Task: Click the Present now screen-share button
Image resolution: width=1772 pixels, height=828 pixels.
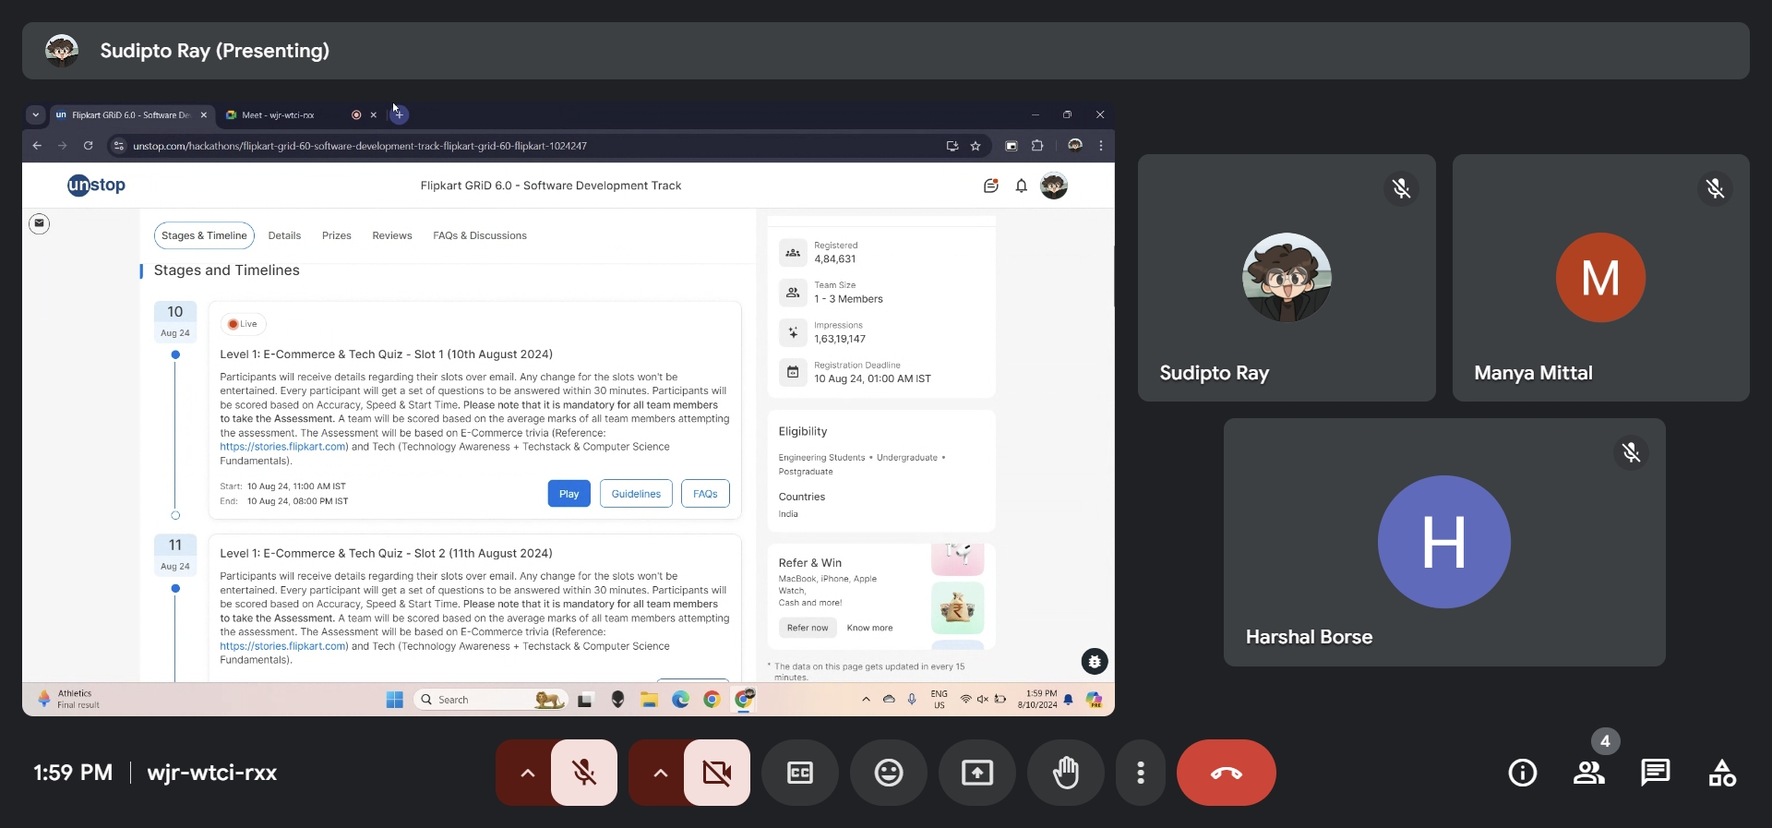Action: tap(977, 773)
